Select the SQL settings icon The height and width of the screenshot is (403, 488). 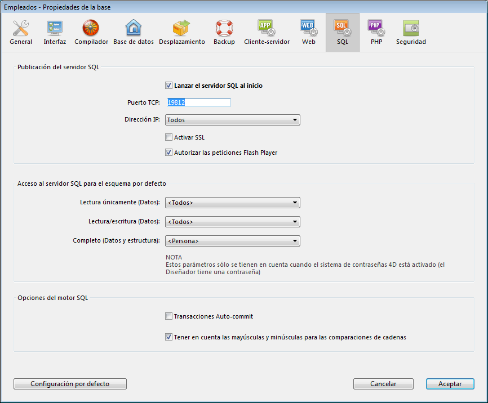click(x=343, y=28)
